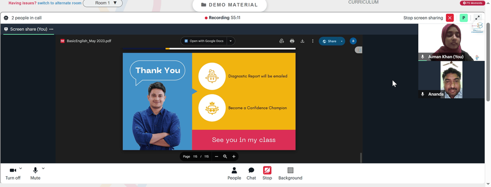This screenshot has height=187, width=491.
Task: Mute the microphone
Action: click(35, 174)
